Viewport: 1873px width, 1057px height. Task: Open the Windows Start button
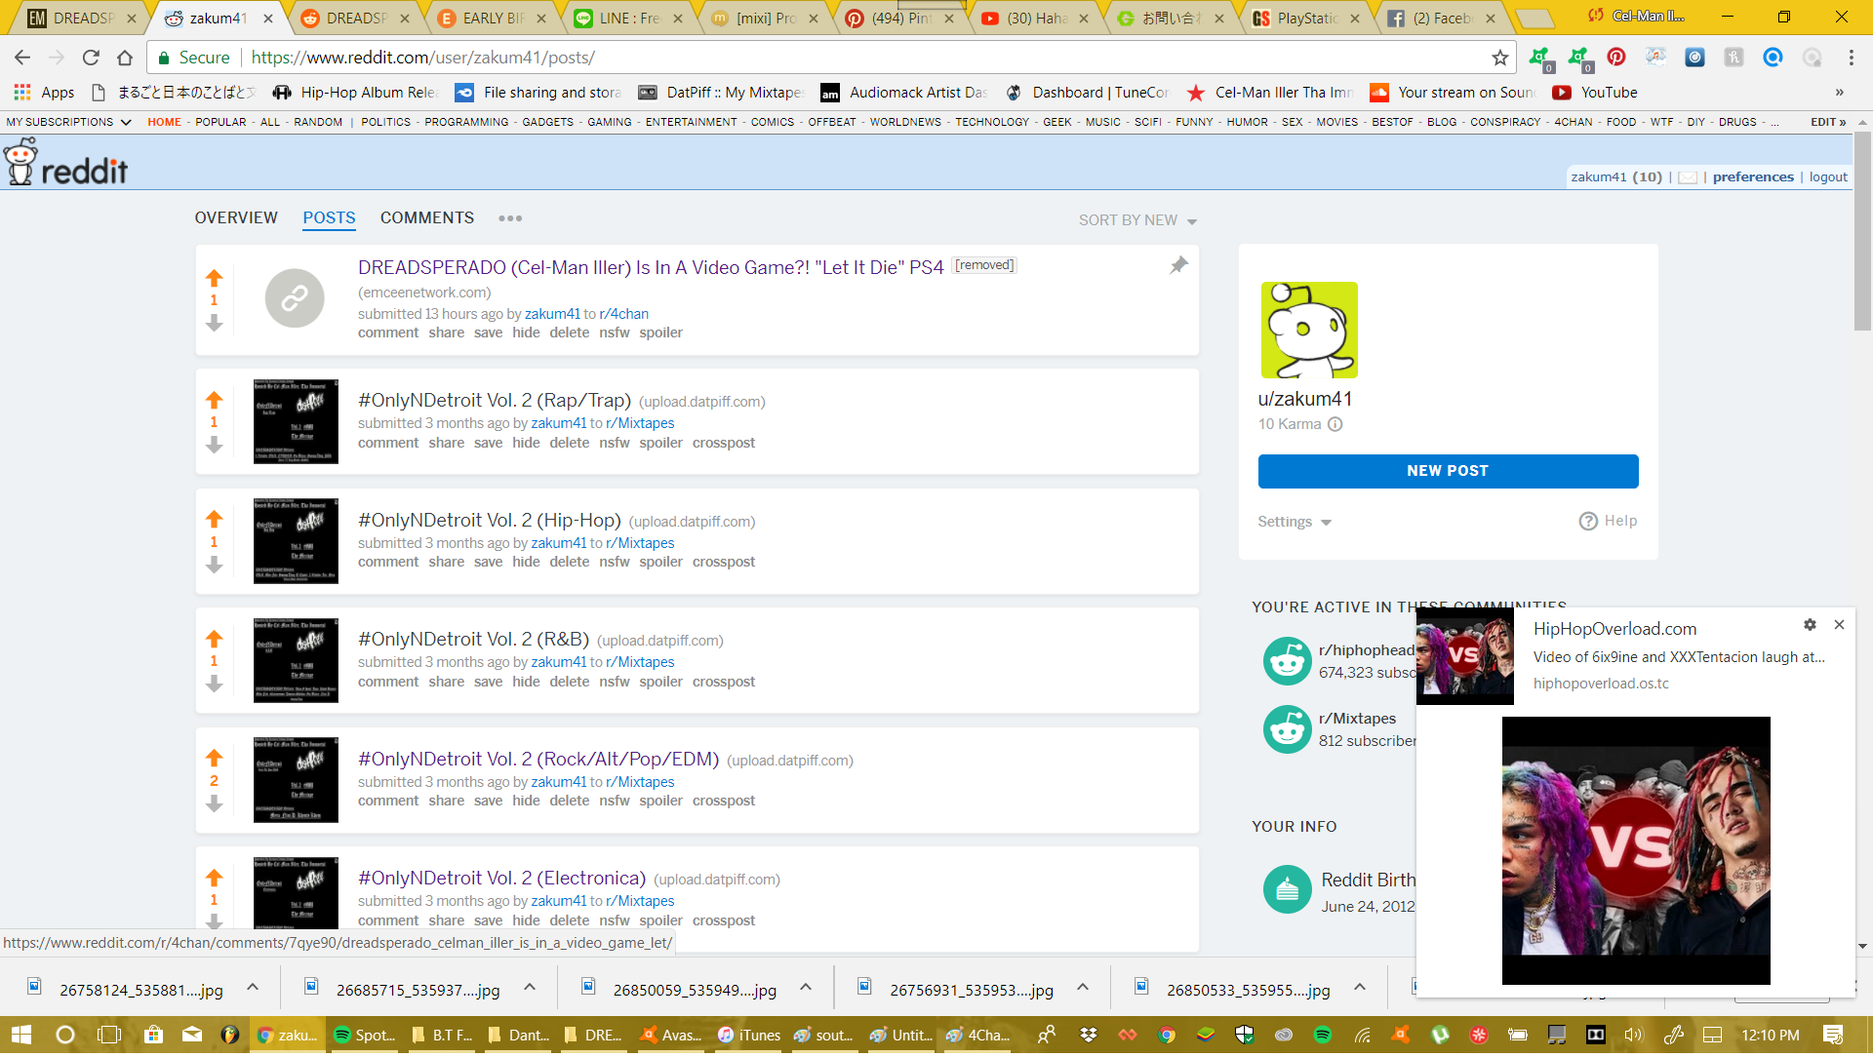21,1035
